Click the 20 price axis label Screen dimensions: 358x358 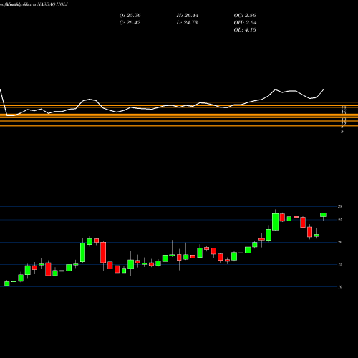[340, 242]
